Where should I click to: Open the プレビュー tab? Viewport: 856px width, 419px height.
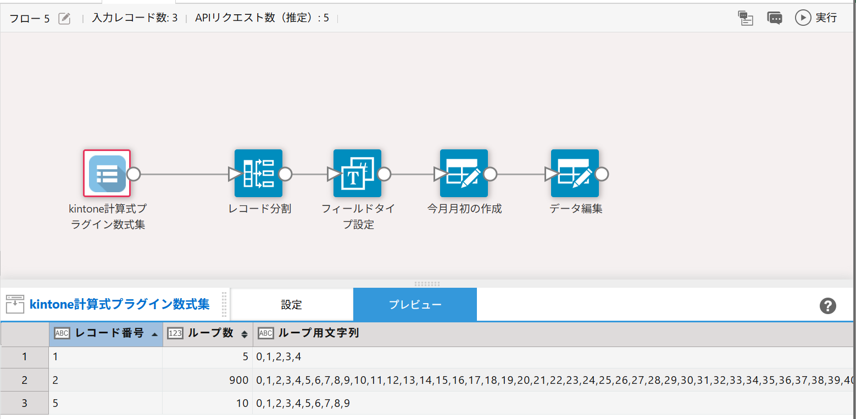point(415,305)
